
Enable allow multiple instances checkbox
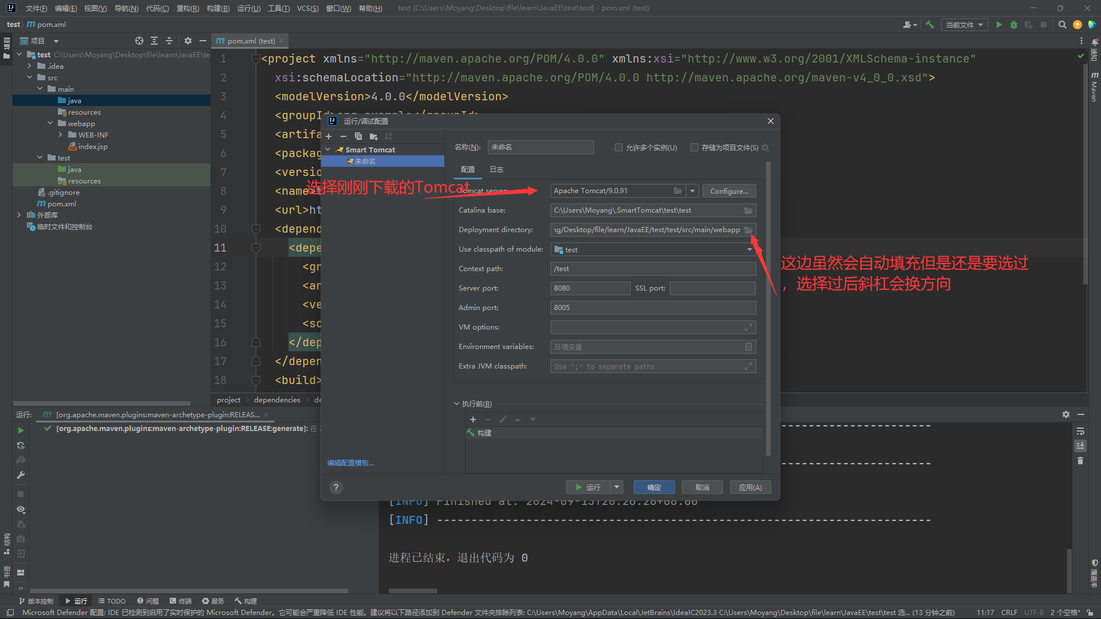(x=618, y=147)
